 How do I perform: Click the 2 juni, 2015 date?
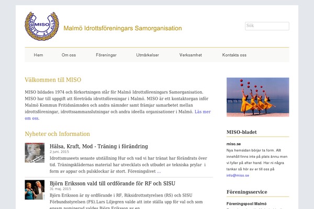[x=59, y=152]
